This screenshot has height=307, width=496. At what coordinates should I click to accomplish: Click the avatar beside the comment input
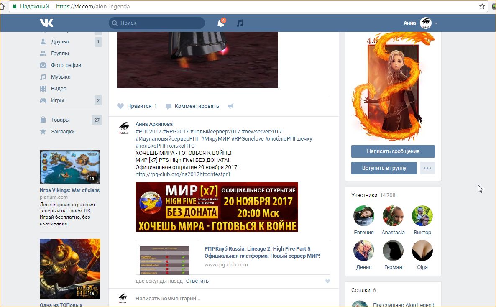[x=123, y=298]
